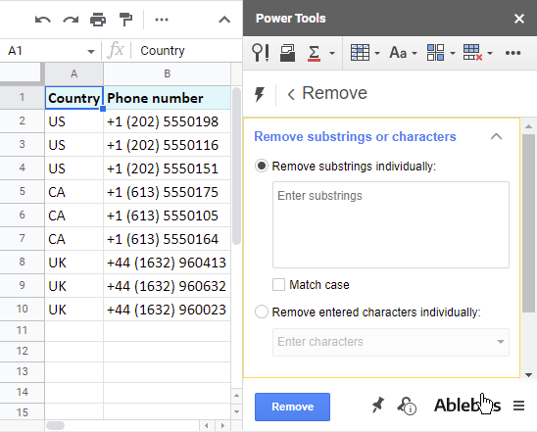
Task: Open the dropdown arrow next to Sigma icon
Action: pyautogui.click(x=332, y=53)
